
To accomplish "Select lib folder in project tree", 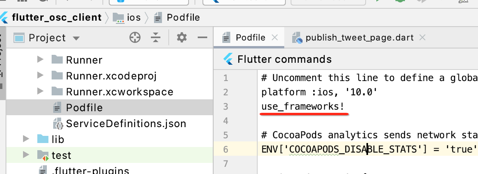I will pos(58,139).
